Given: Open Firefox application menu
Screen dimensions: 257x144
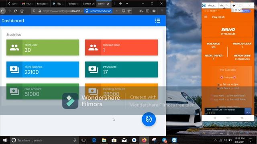Looking at the screenshot, I should point(162,11).
